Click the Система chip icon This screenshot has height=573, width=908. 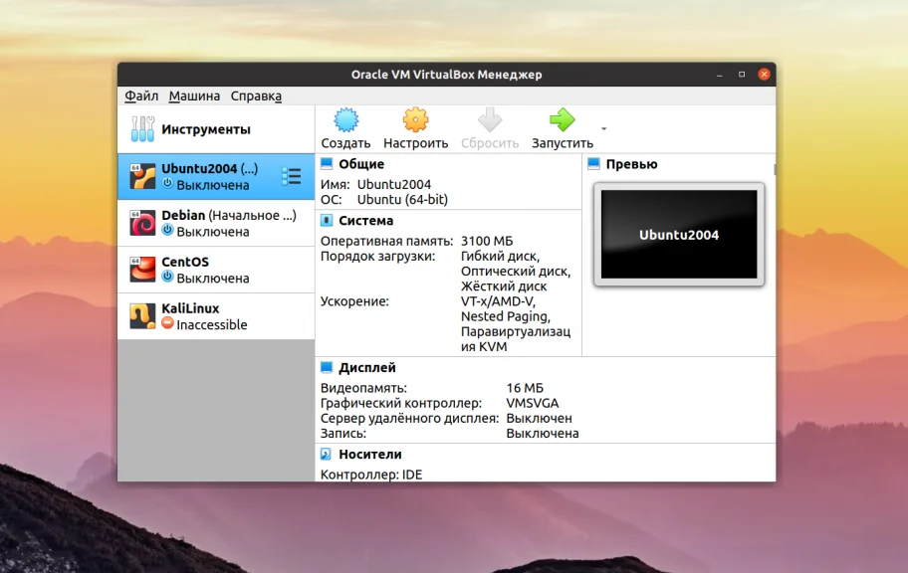pos(327,221)
